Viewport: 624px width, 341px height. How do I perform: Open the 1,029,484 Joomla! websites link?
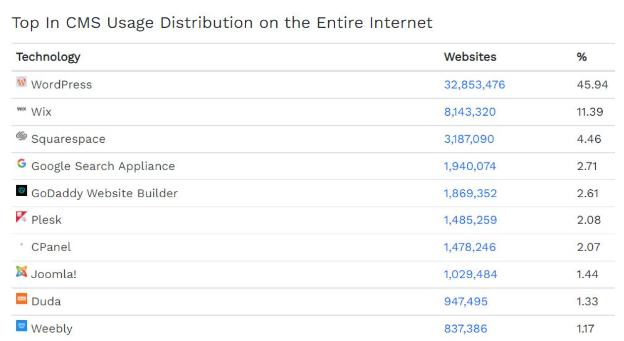(470, 274)
